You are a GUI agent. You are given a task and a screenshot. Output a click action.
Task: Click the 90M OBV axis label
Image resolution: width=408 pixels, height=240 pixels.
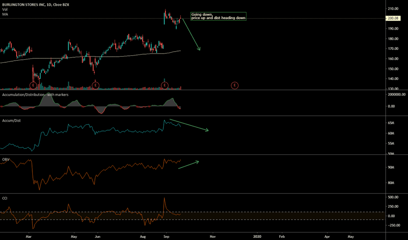click(391, 168)
